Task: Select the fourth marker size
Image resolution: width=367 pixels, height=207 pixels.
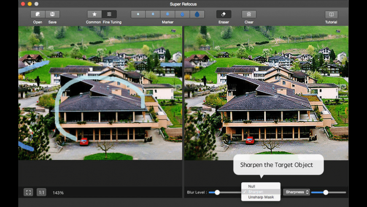Action: [182, 14]
